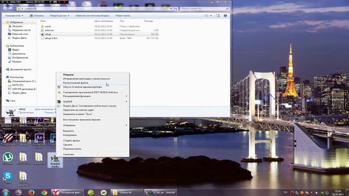Choose Восстановить прежнюю версию

tap(93, 120)
